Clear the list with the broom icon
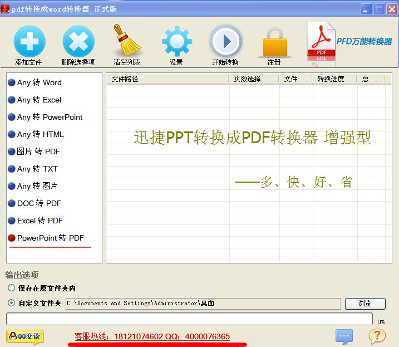 (127, 40)
